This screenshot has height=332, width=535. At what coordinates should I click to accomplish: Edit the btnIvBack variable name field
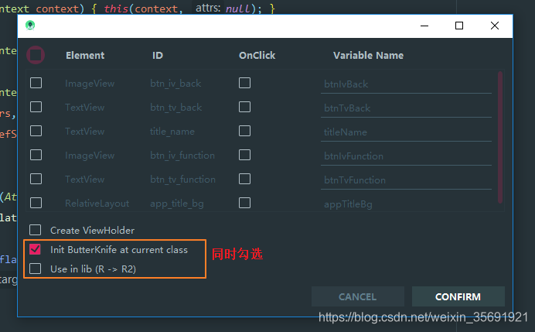point(406,84)
